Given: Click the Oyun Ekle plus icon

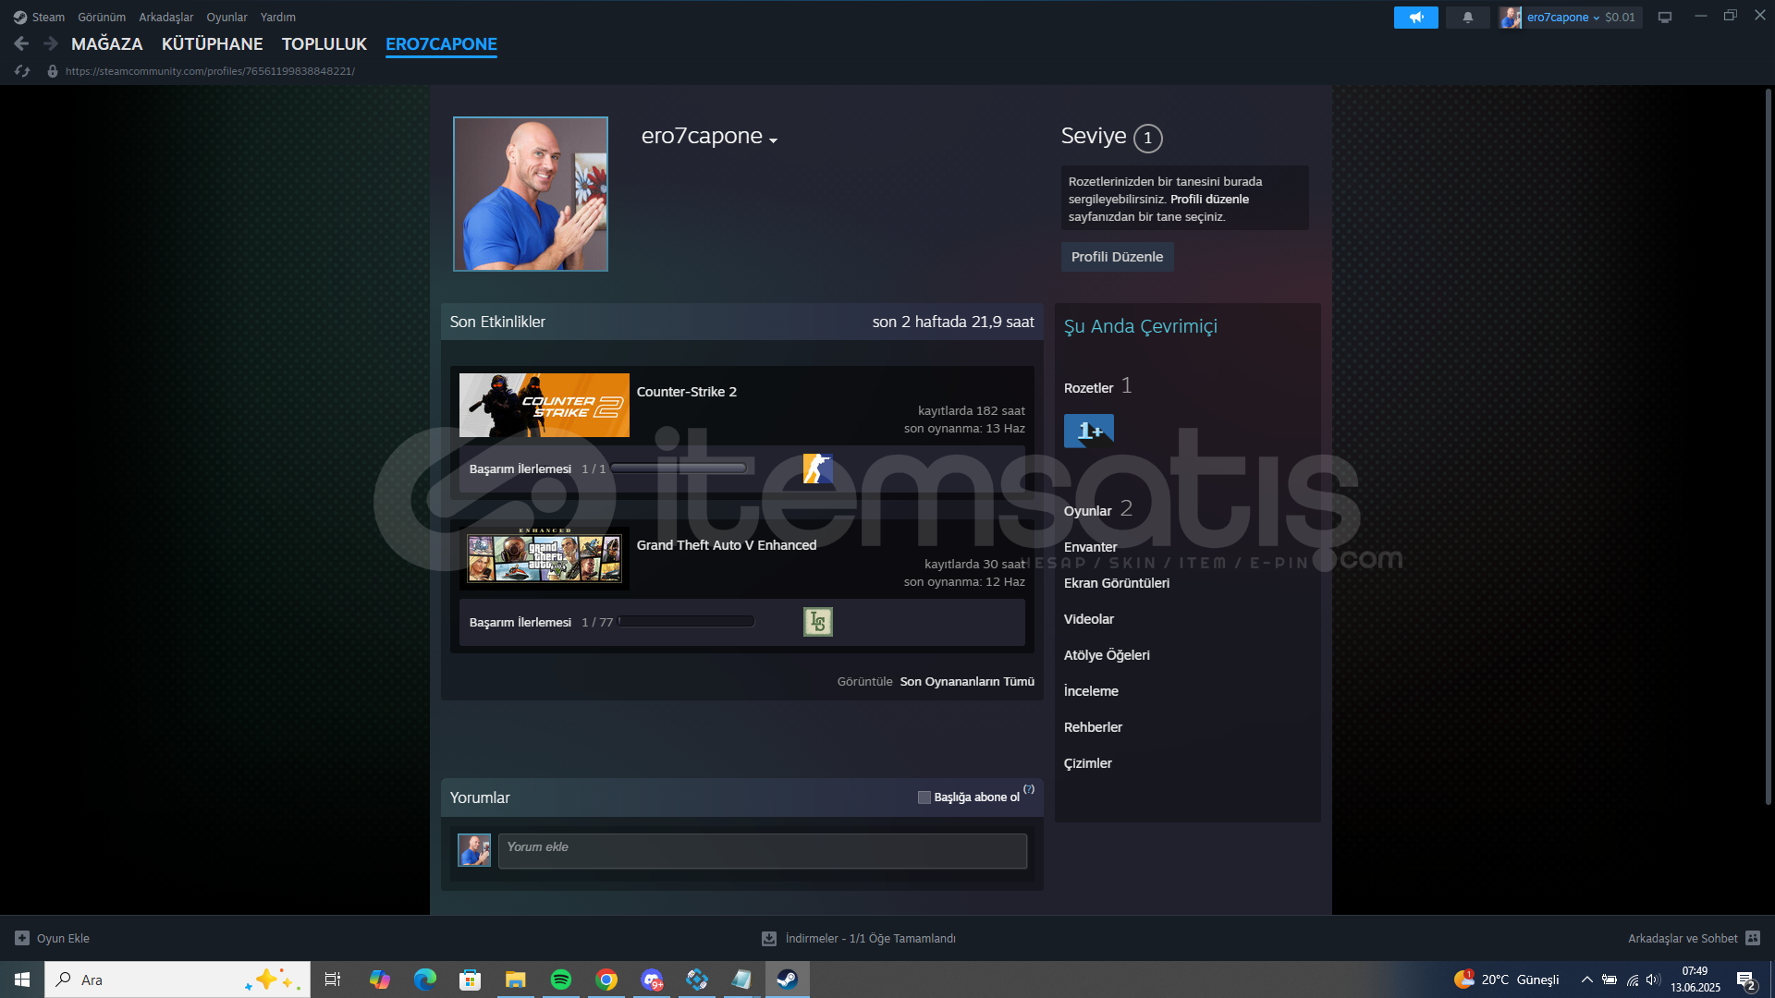Looking at the screenshot, I should point(22,938).
